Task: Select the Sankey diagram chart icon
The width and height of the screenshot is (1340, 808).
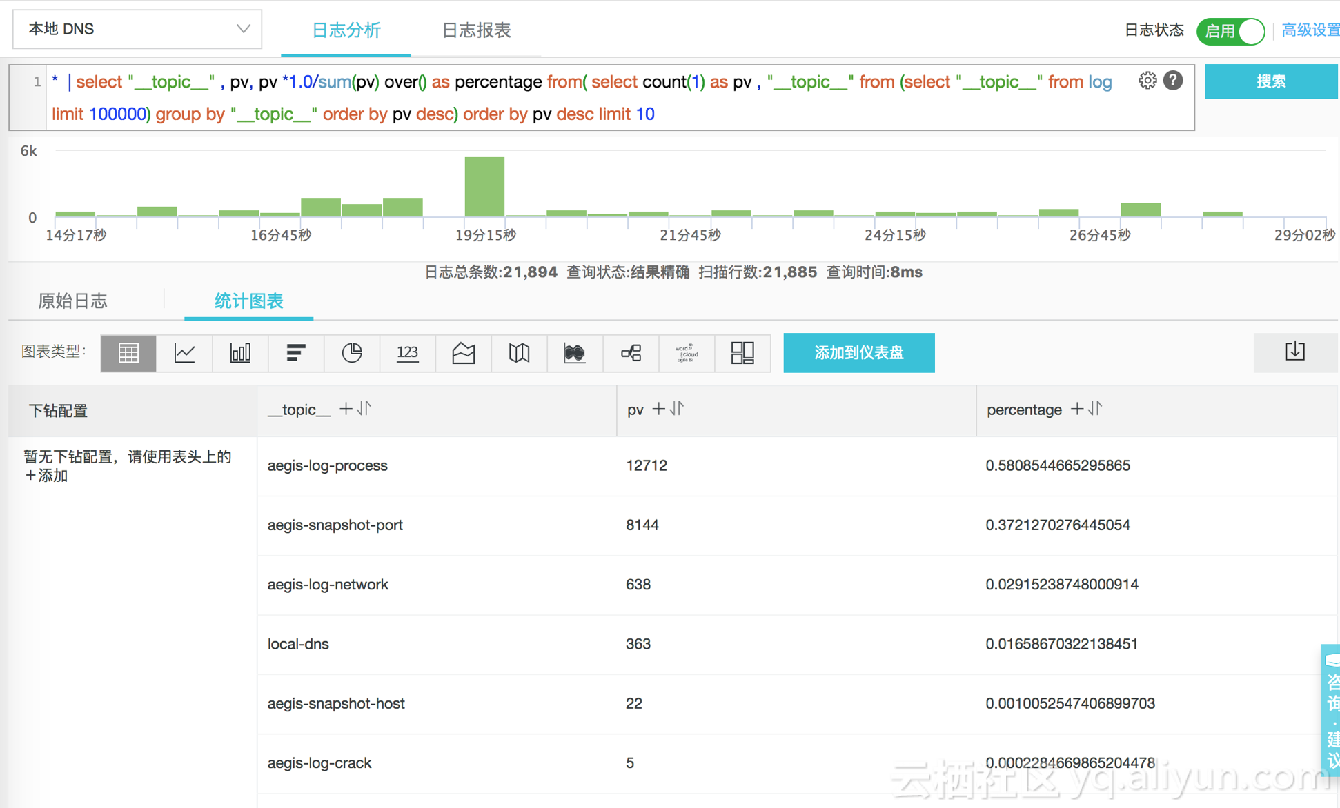Action: pyautogui.click(x=631, y=353)
